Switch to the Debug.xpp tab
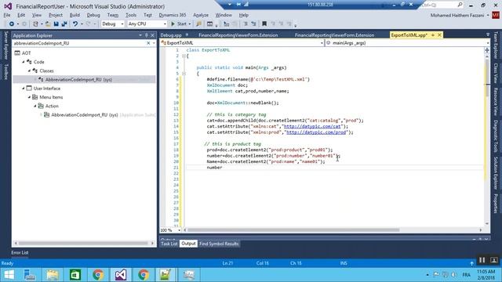Screen dimensions: 502x282 point(171,35)
